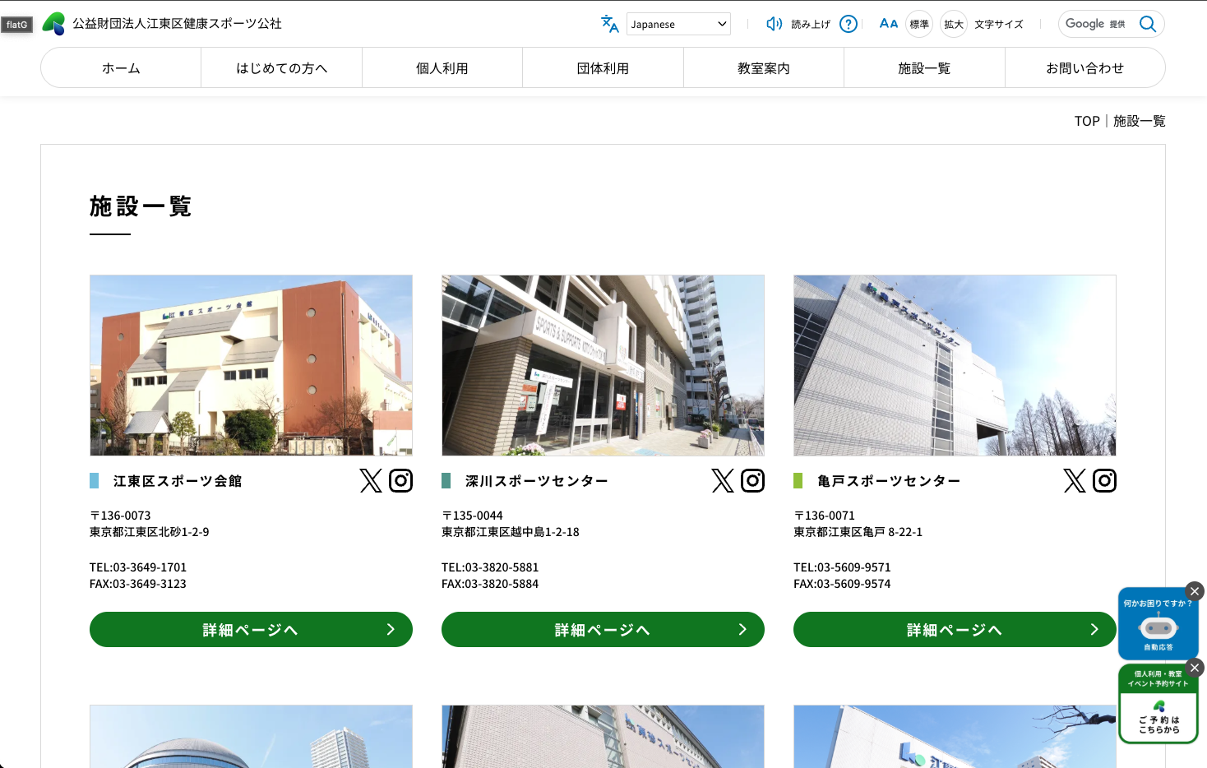Screen dimensions: 1207x768
Task: Open the Instagram icon for 深川スポーツセンター
Action: click(752, 480)
